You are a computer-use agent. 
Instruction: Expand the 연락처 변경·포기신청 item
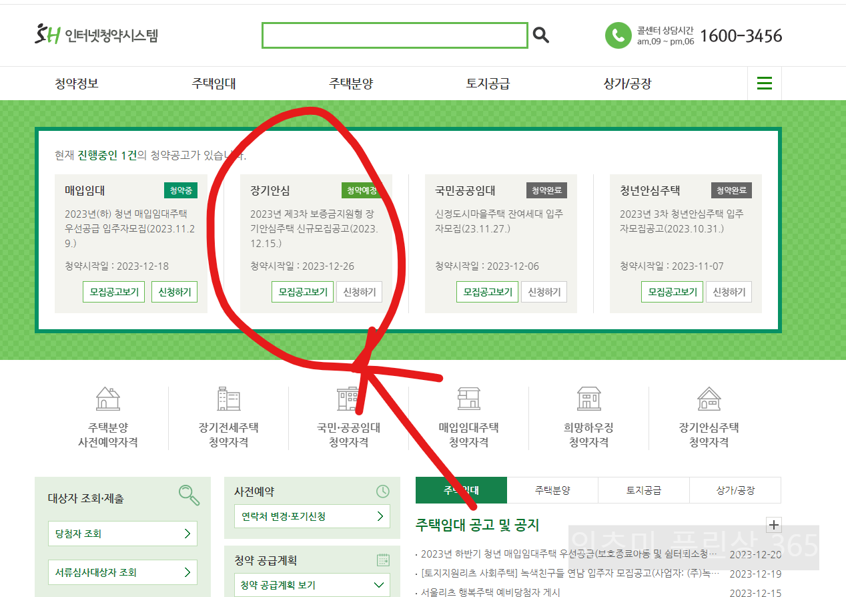point(312,516)
